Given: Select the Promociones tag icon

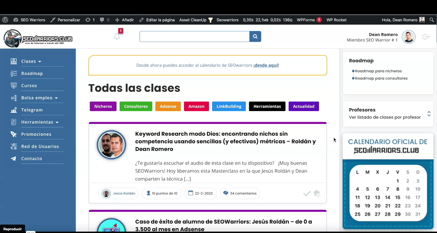Looking at the screenshot, I should coord(14,134).
